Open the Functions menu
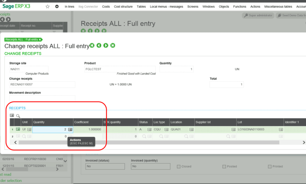Image resolution: width=306 pixels, height=184 pixels. pyautogui.click(x=240, y=7)
